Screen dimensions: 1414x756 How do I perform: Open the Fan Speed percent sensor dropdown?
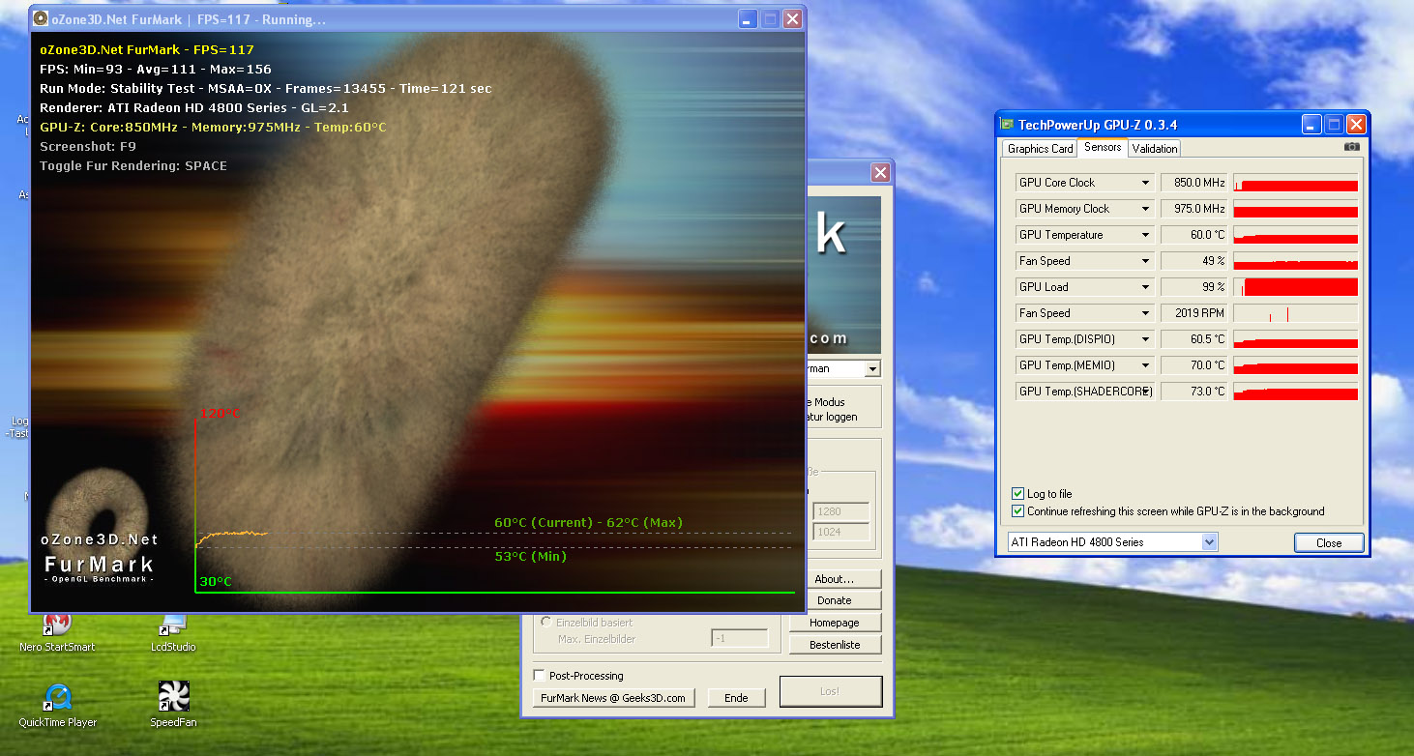(1145, 261)
